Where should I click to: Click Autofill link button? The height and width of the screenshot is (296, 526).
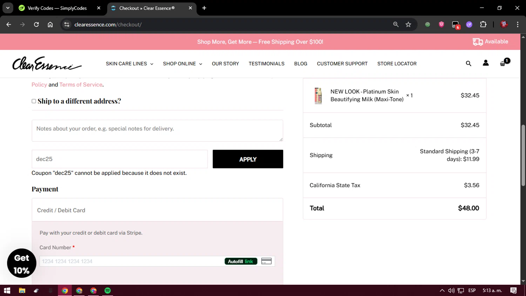[x=241, y=261]
